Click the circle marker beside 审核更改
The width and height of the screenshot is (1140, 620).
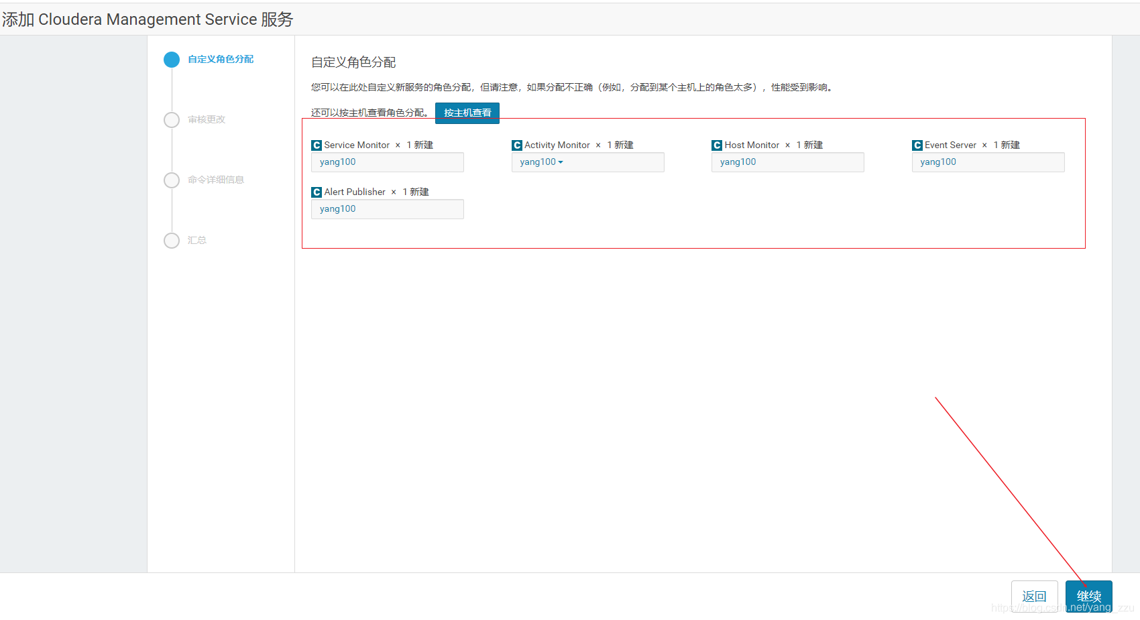[x=172, y=120]
